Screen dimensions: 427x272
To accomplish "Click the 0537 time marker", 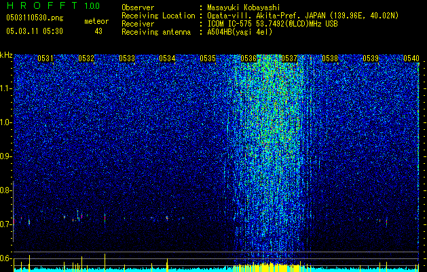I will click(289, 58).
